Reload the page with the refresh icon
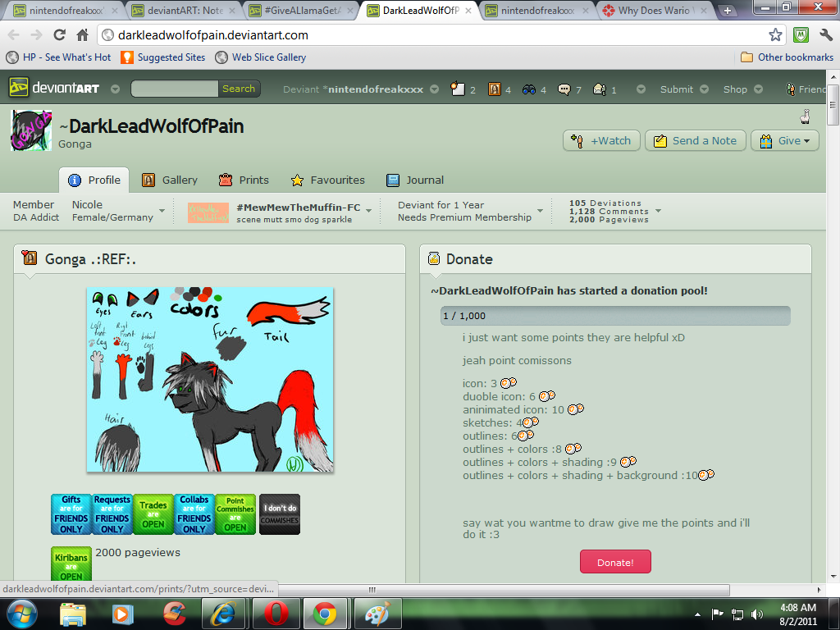 pos(59,35)
